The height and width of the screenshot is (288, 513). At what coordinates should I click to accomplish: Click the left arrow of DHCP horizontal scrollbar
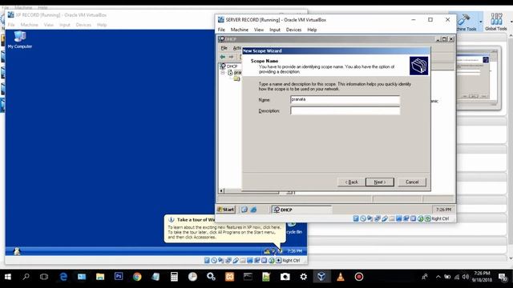coord(221,191)
